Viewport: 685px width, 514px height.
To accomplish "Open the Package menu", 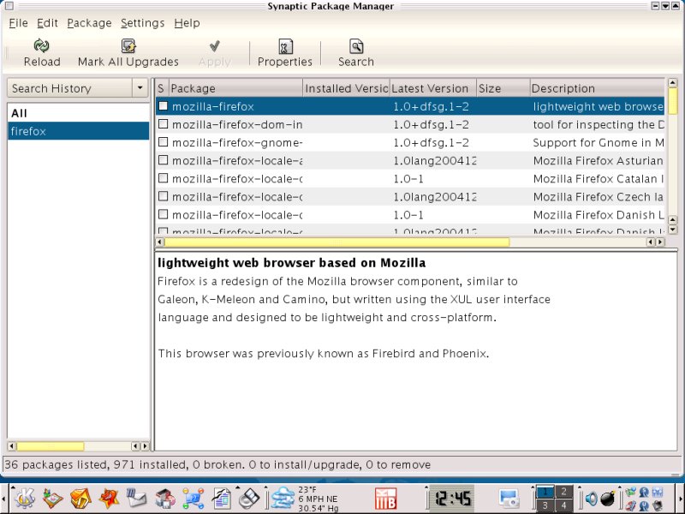I will click(89, 22).
